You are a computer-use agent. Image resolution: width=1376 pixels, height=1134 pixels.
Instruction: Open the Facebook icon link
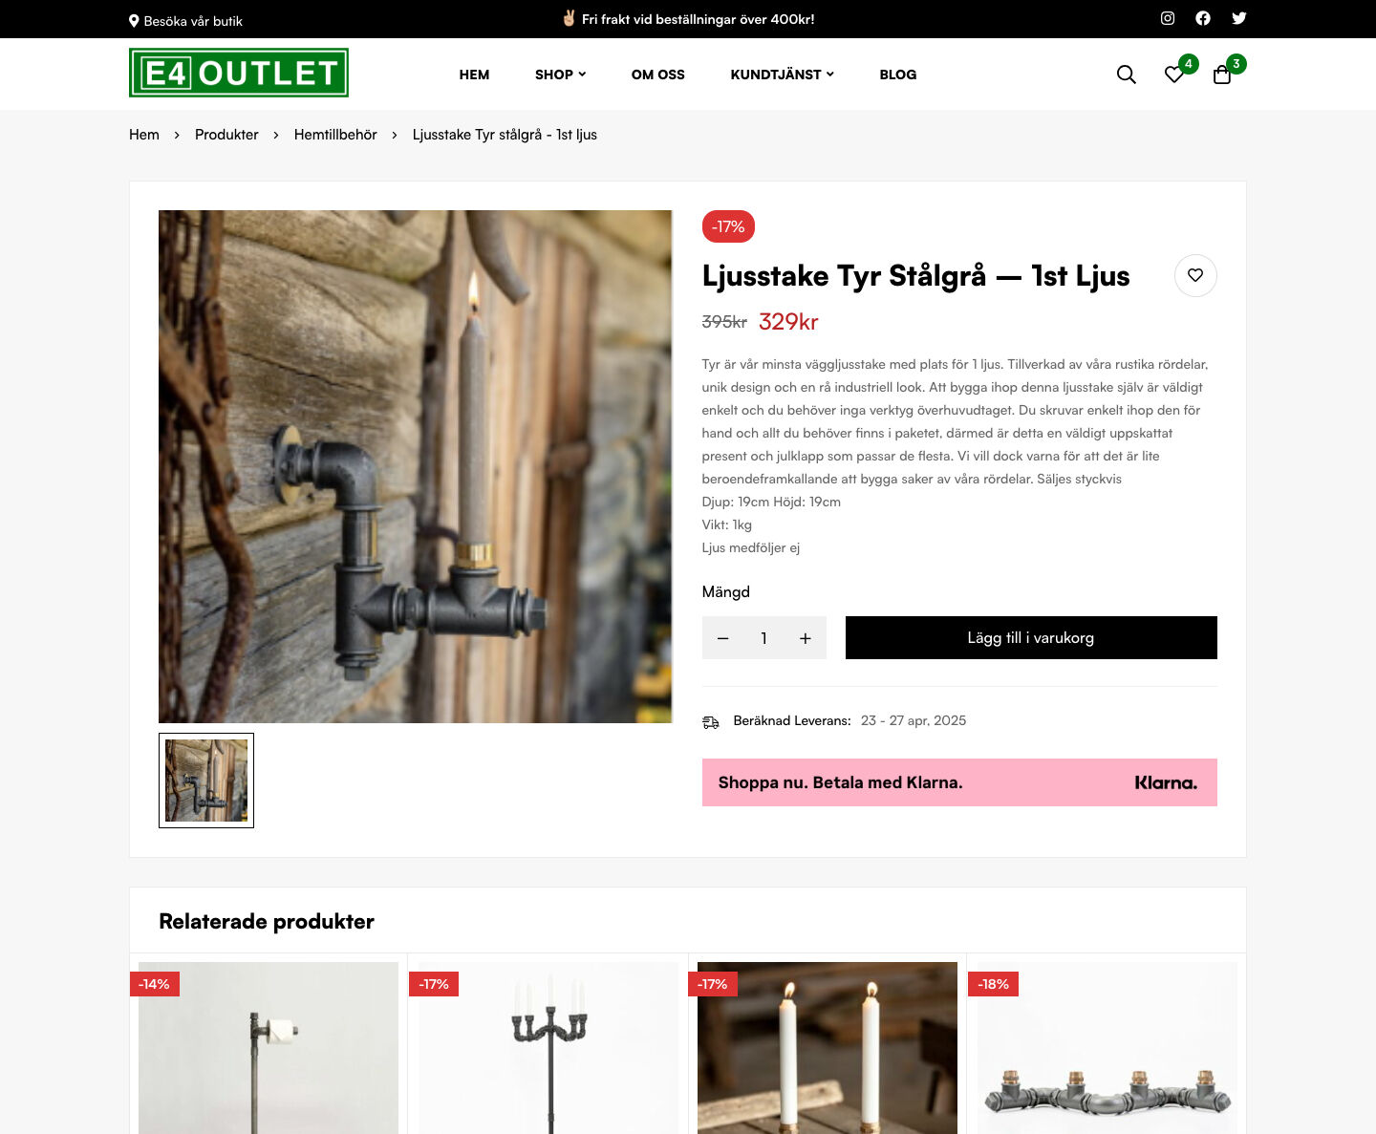point(1203,18)
